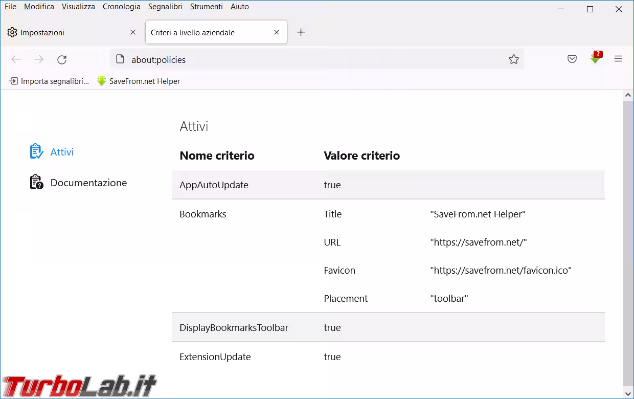This screenshot has height=399, width=634.
Task: Close the Impostazioni tab
Action: point(133,32)
